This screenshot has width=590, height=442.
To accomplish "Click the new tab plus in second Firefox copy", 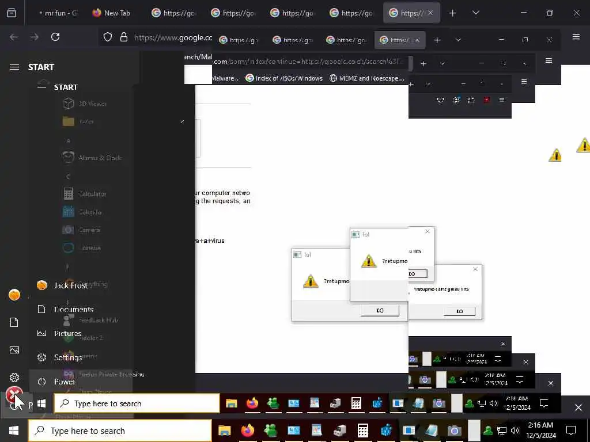I will pyautogui.click(x=437, y=40).
